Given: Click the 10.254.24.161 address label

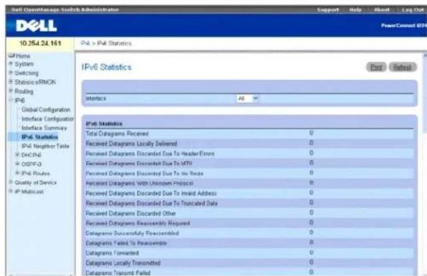Looking at the screenshot, I should pyautogui.click(x=40, y=43).
